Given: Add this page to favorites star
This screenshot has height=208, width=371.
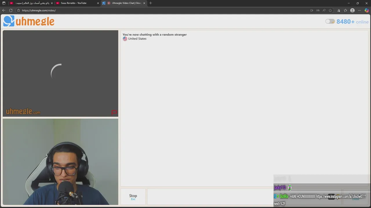Looking at the screenshot, I should pyautogui.click(x=330, y=10).
